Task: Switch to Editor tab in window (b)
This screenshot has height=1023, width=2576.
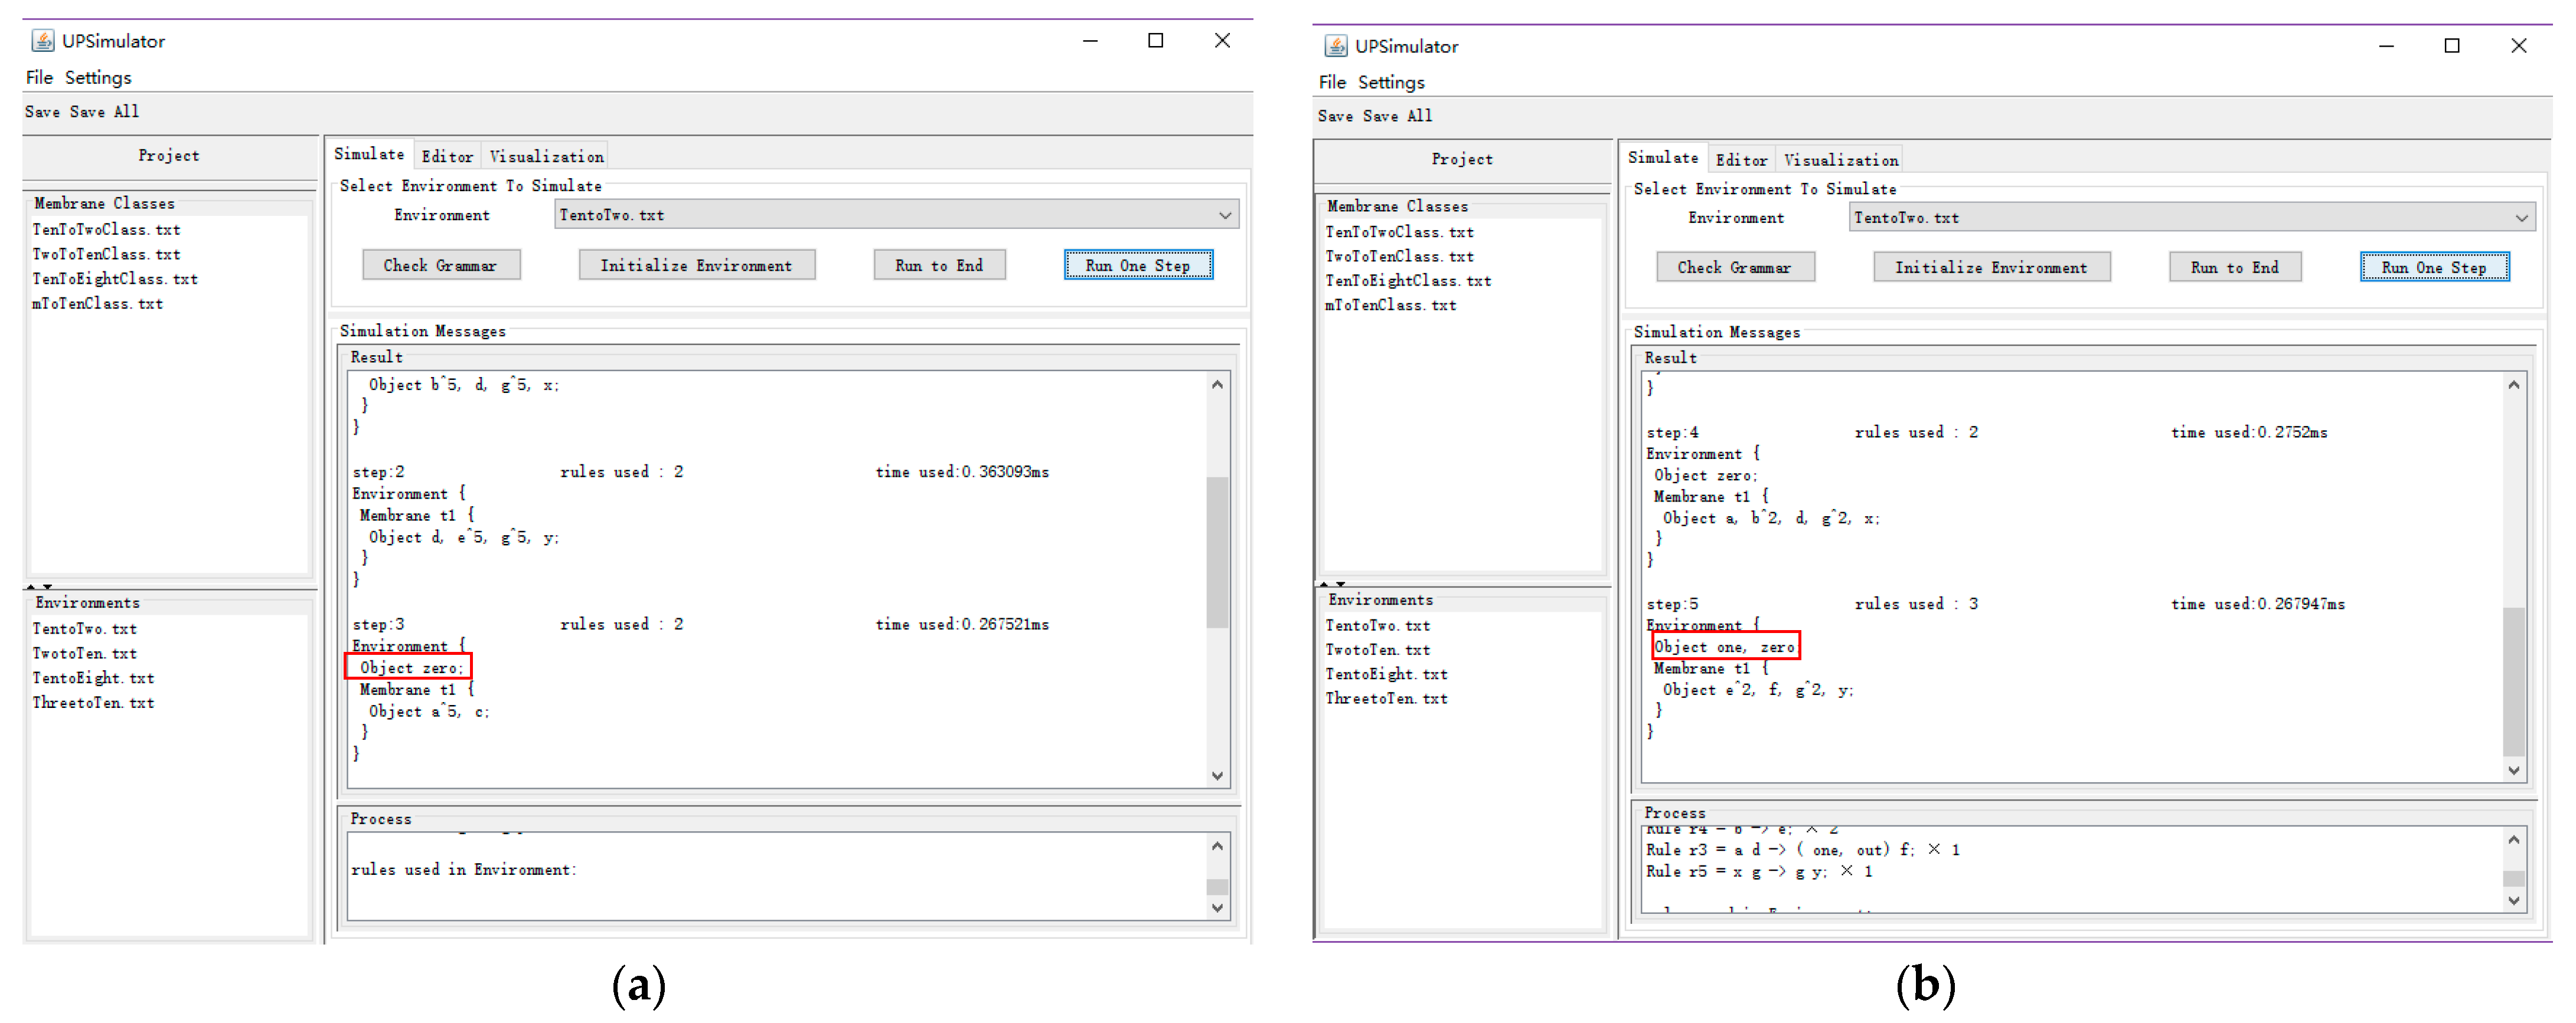Action: 1741,160
